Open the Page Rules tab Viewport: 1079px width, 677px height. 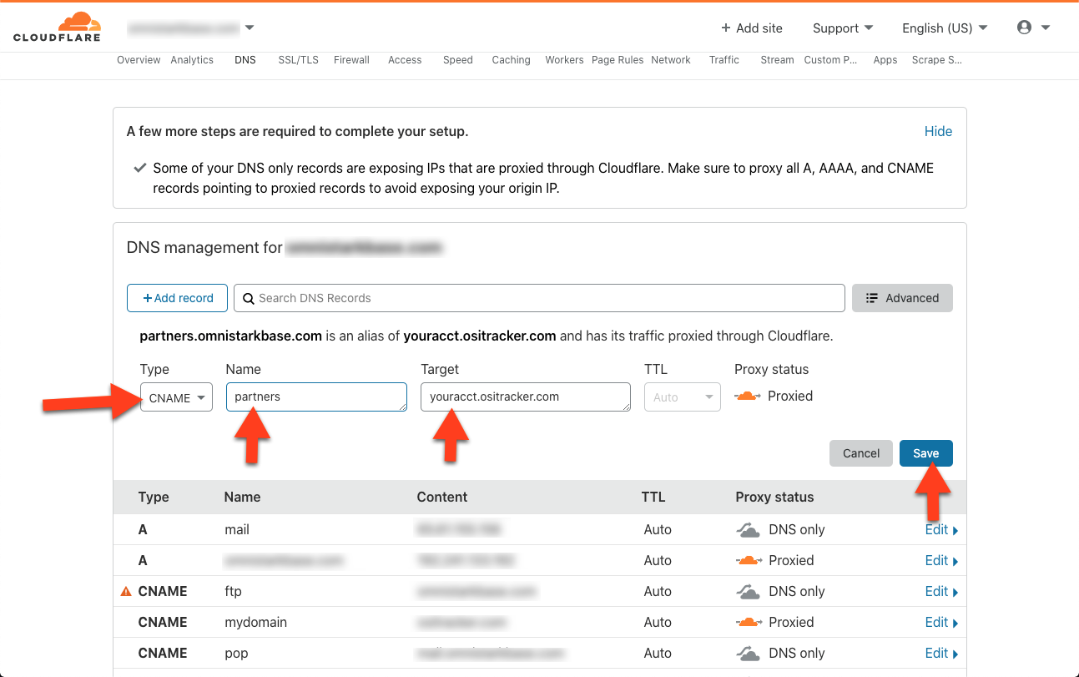[618, 60]
